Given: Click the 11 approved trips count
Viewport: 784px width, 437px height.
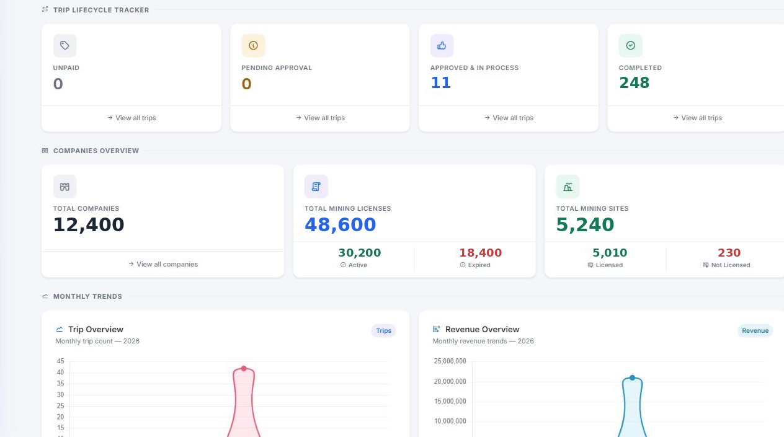Looking at the screenshot, I should 440,83.
